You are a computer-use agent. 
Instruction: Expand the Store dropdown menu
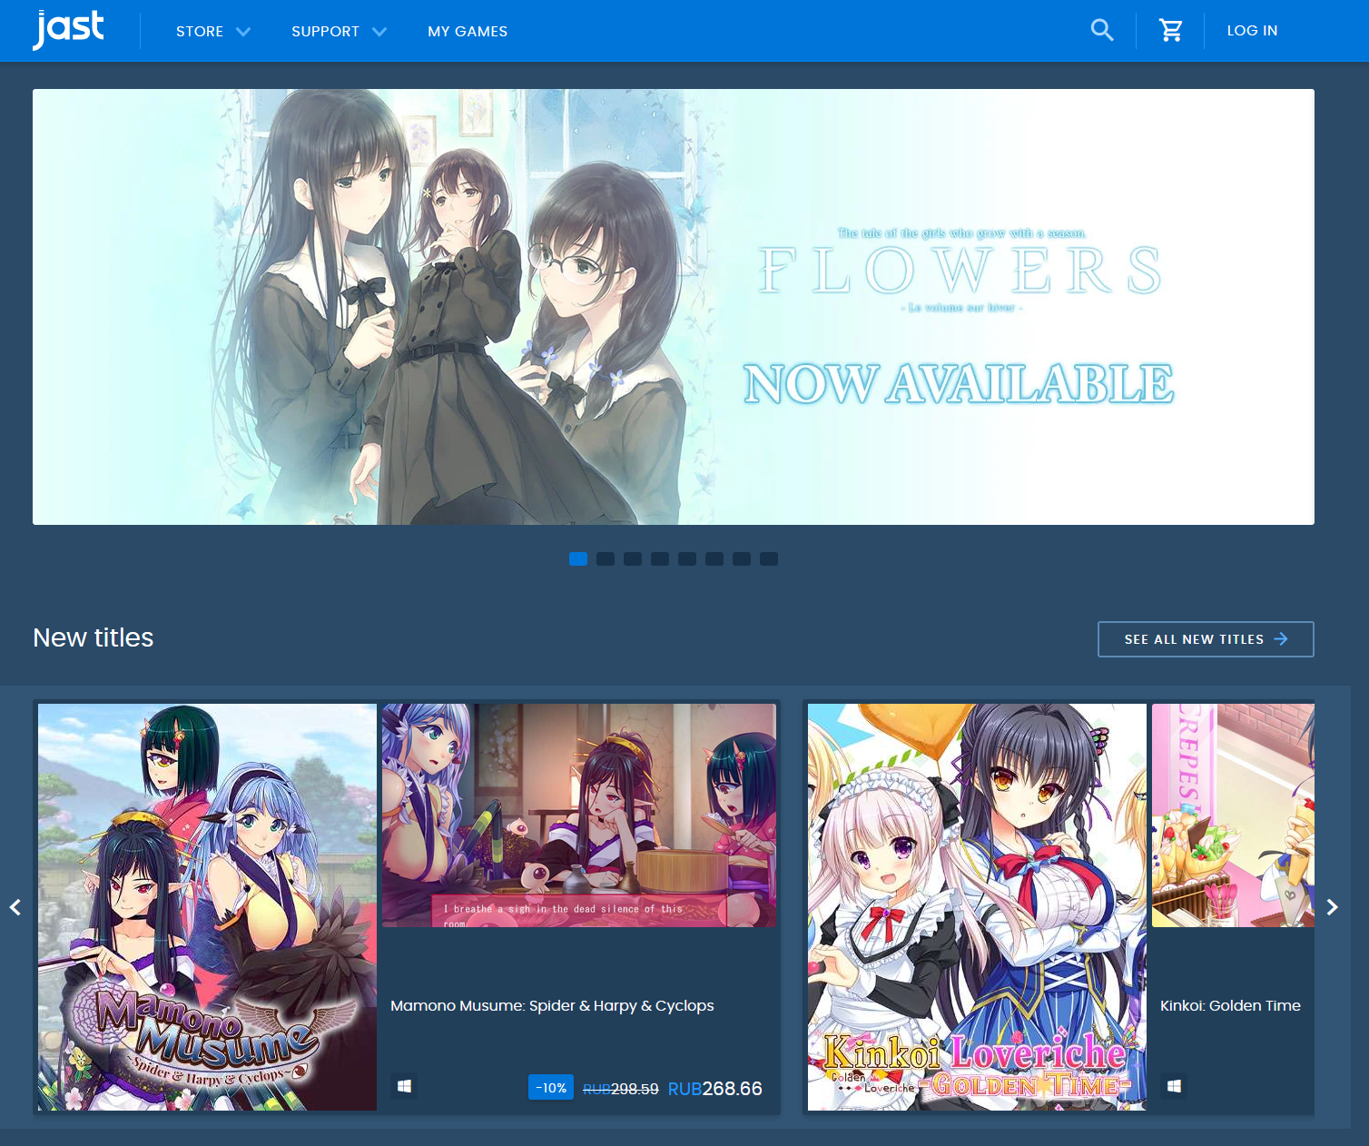point(213,31)
